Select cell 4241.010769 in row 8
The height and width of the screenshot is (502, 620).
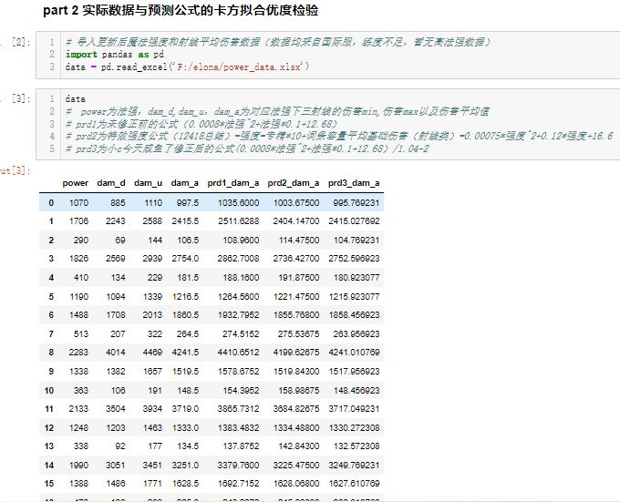click(x=354, y=352)
